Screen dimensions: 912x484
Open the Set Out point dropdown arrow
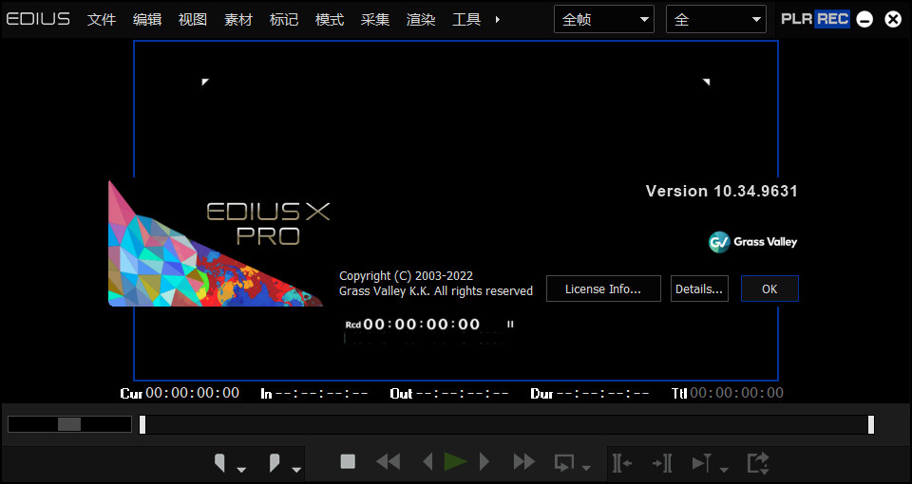tap(296, 469)
